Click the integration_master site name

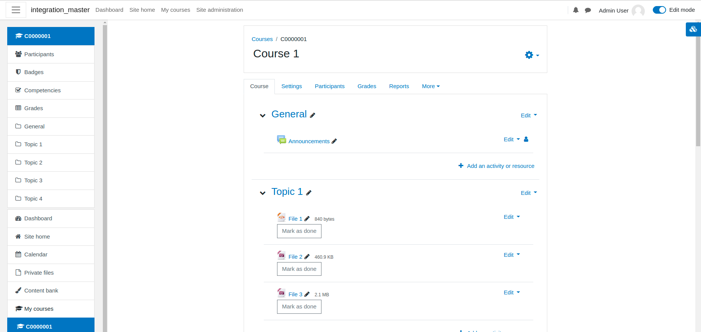(x=60, y=10)
